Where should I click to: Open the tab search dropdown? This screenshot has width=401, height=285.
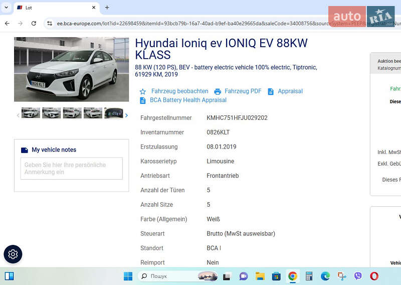coord(7,8)
